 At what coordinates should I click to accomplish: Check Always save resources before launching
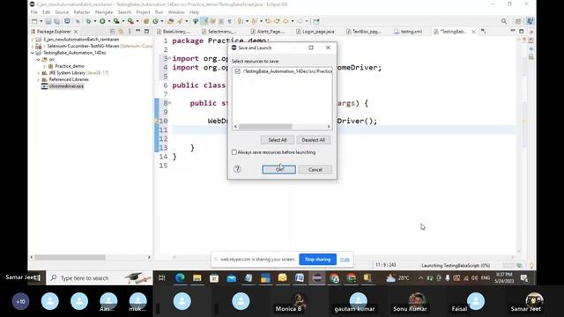(x=234, y=152)
